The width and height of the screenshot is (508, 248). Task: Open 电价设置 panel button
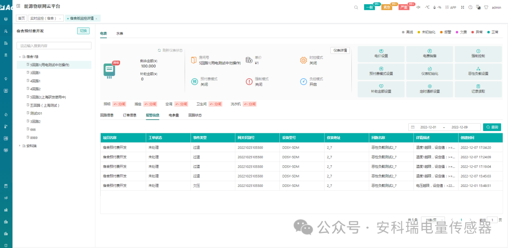(381, 54)
